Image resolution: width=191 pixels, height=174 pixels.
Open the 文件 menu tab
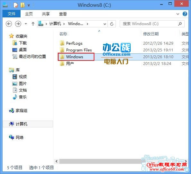(12, 14)
